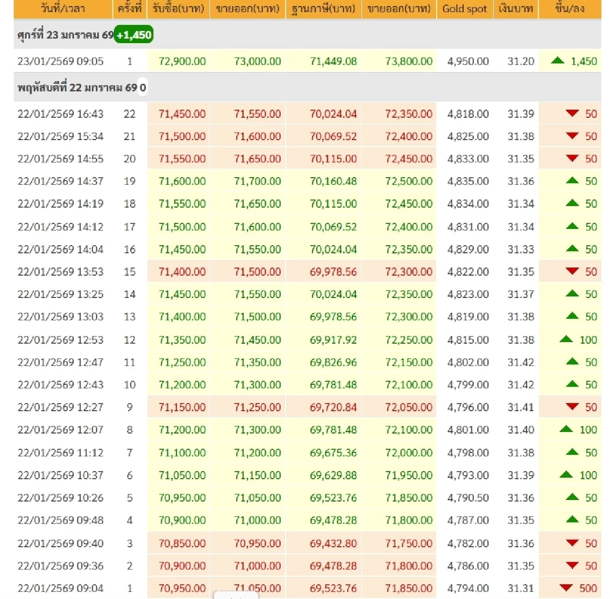Image resolution: width=610 pixels, height=599 pixels.
Task: Click the ครั้งที่ column header
Action: pos(130,9)
